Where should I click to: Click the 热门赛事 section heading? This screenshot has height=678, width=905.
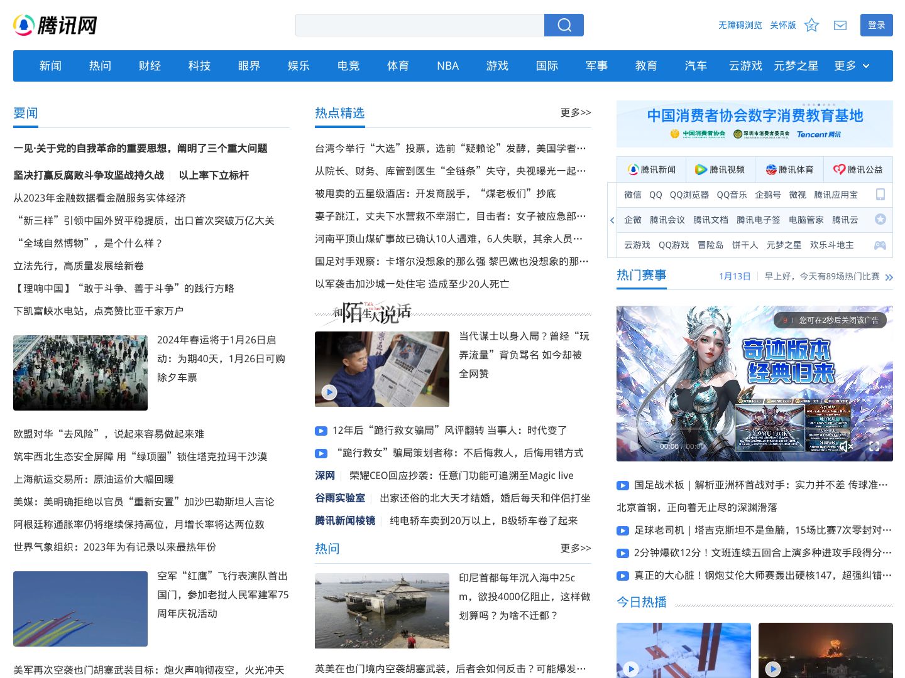[642, 275]
